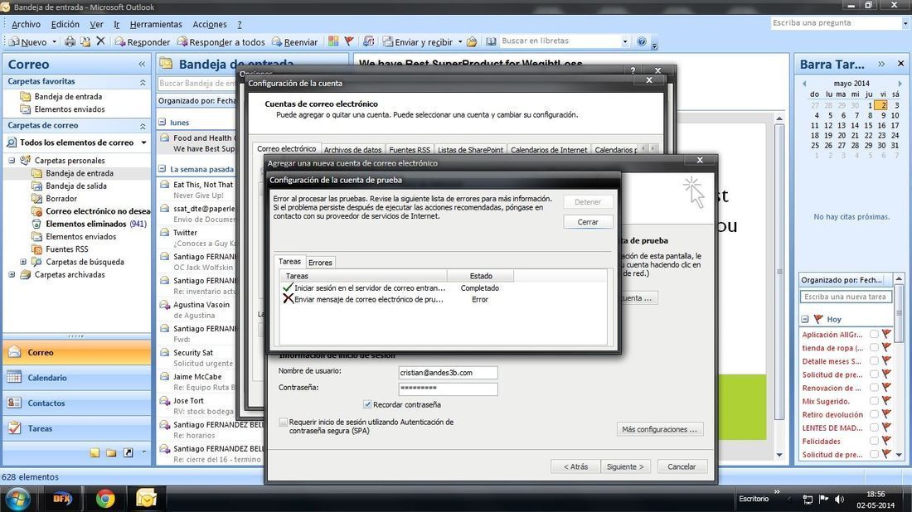Expand the Carpetas de búsqueda tree node

(23, 262)
